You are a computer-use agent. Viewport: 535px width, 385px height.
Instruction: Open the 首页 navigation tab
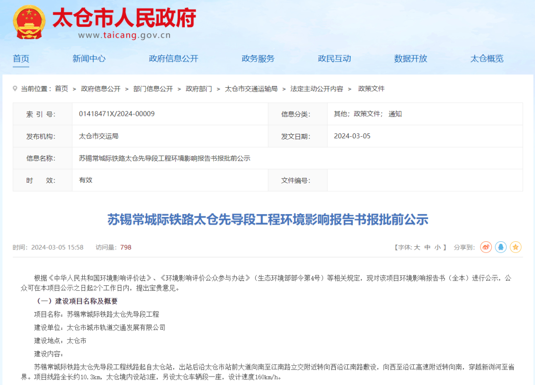coord(21,58)
